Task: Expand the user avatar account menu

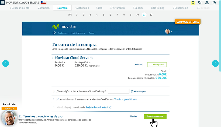Action: point(168,31)
